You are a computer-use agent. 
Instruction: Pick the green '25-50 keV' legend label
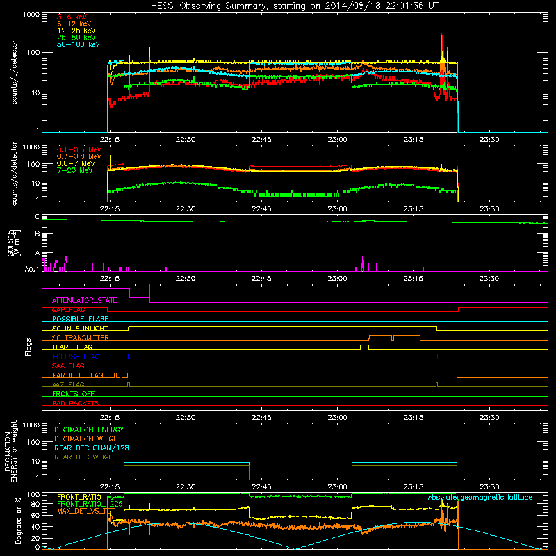pyautogui.click(x=76, y=38)
